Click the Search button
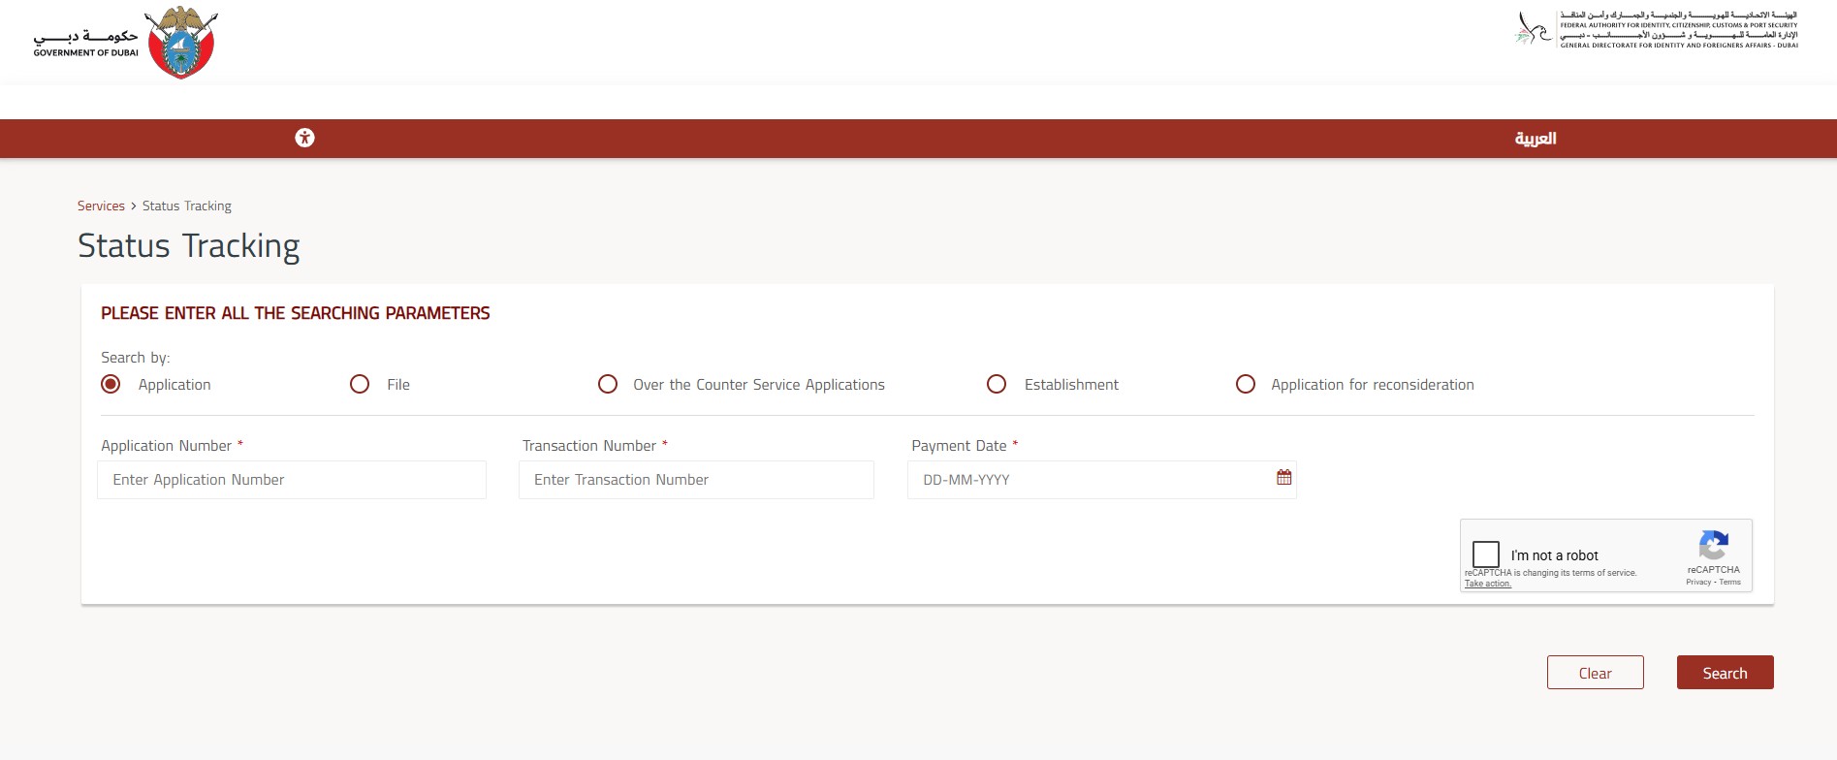Image resolution: width=1837 pixels, height=760 pixels. [x=1726, y=673]
